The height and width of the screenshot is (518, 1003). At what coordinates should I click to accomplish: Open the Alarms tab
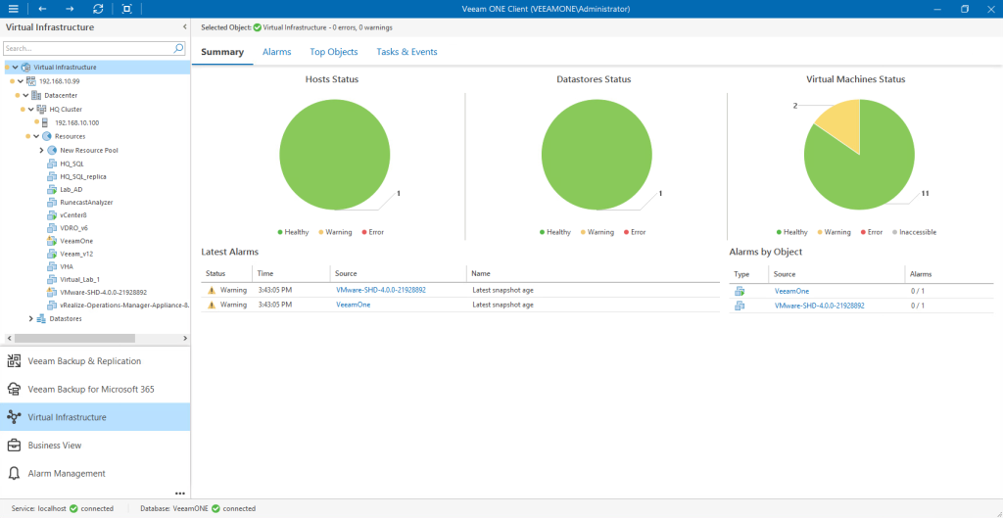pos(277,52)
